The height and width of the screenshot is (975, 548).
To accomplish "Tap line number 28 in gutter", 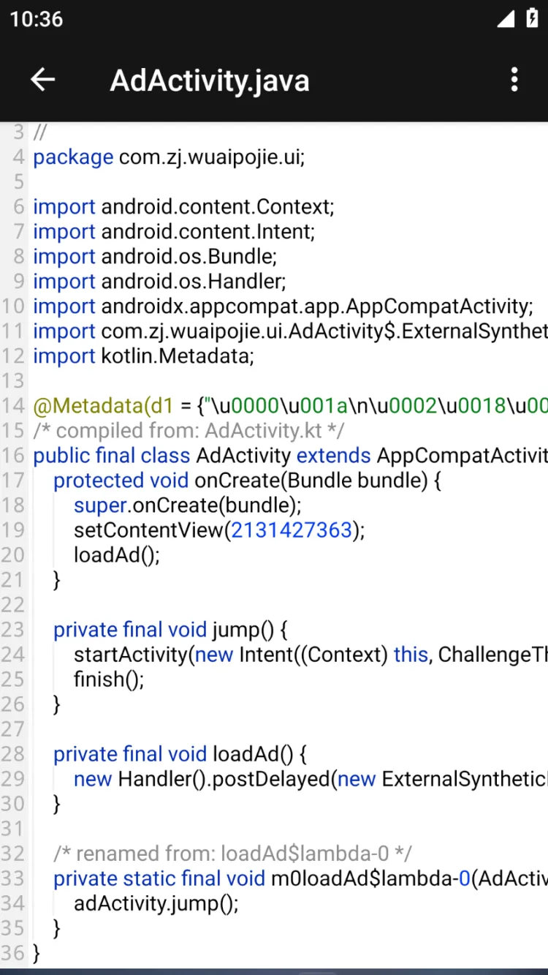I will [x=13, y=754].
